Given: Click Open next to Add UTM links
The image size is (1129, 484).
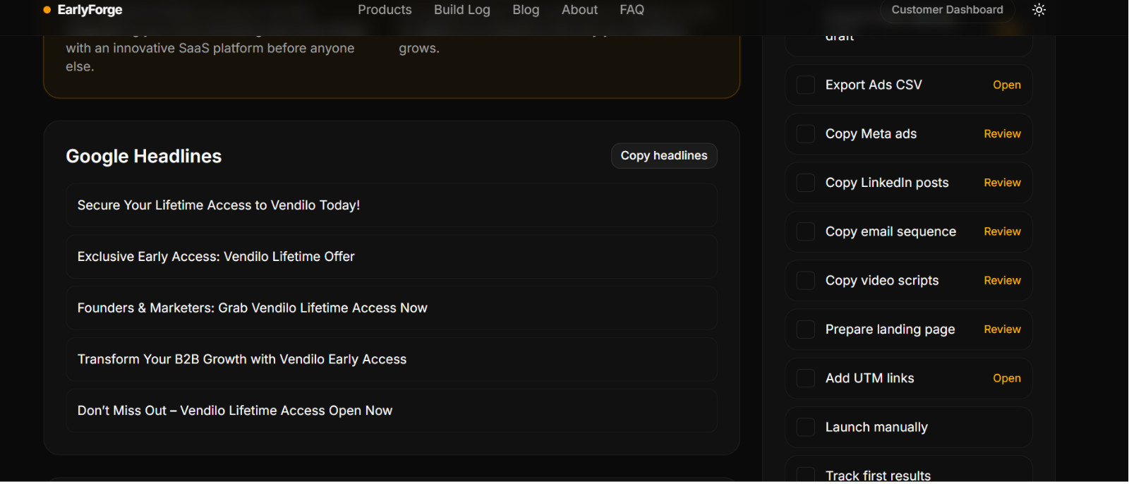Looking at the screenshot, I should tap(1007, 378).
